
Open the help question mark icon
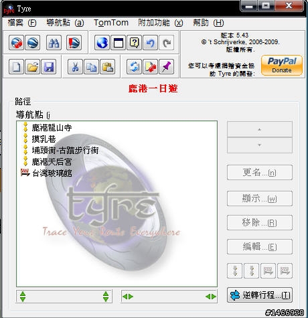135,42
